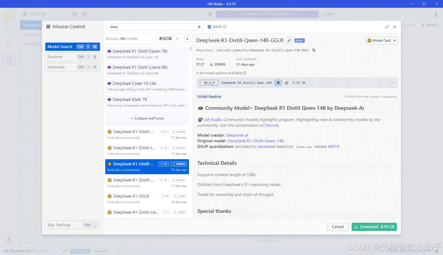The image size is (443, 255).
Task: Switch to Power User mode
Action: (x=81, y=251)
